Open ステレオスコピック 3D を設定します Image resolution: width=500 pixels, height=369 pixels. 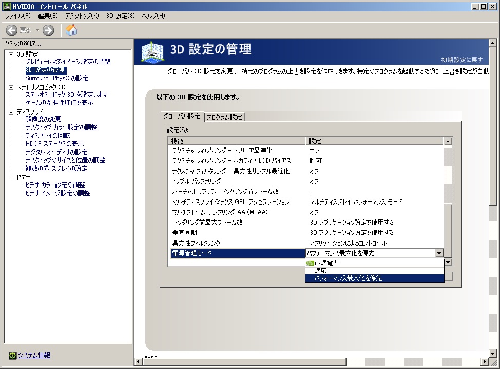tap(66, 95)
